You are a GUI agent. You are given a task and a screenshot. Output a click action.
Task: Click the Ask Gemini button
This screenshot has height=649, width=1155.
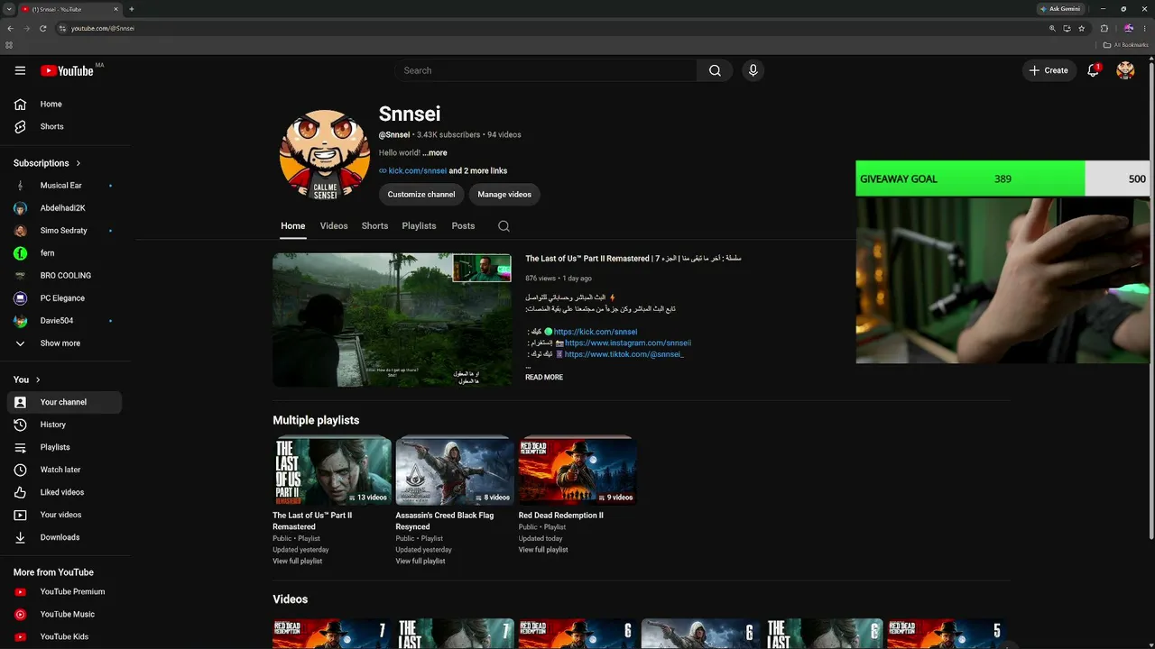[1061, 9]
